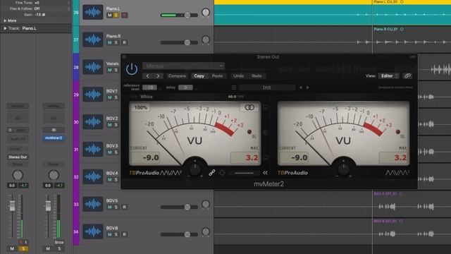This screenshot has width=451, height=254.
Task: Mute the Piano.R track
Action: click(x=110, y=42)
